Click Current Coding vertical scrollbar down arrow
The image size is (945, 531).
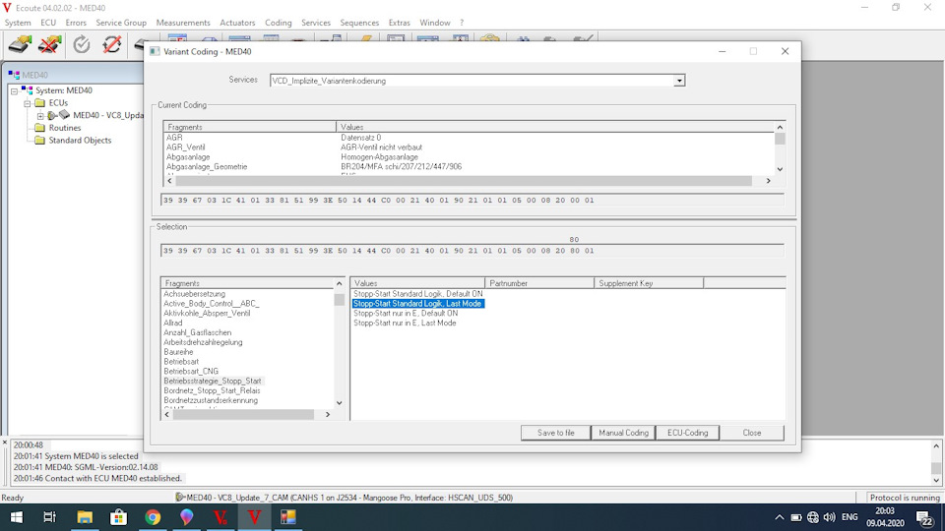[780, 170]
